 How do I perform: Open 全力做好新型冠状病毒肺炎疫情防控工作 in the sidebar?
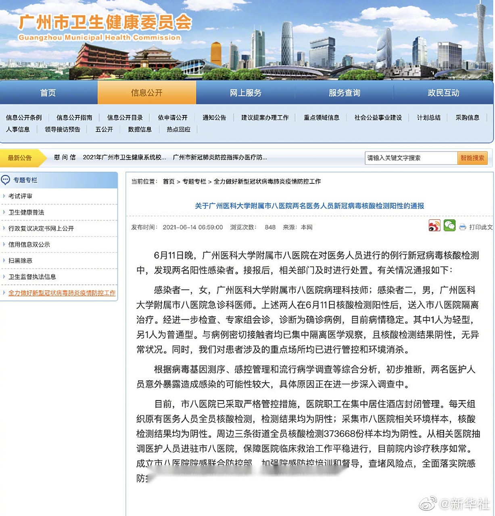(x=62, y=293)
